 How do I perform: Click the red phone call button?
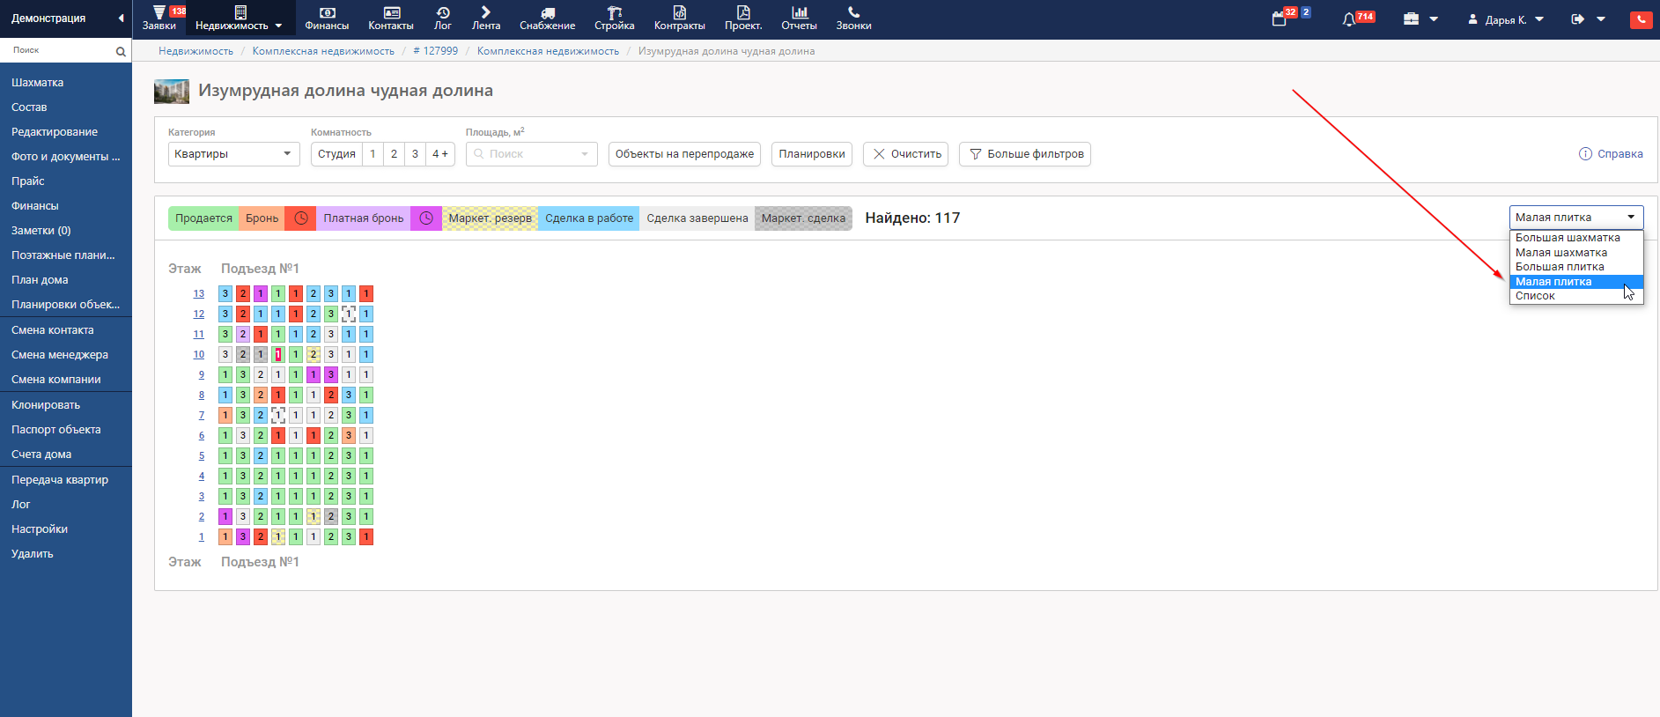pyautogui.click(x=1642, y=19)
